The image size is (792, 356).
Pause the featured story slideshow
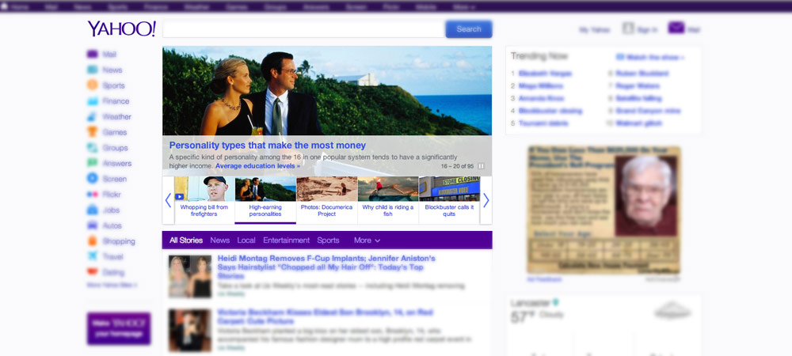(482, 166)
